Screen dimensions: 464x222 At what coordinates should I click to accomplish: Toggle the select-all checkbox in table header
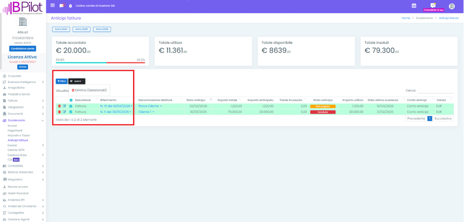click(x=71, y=100)
